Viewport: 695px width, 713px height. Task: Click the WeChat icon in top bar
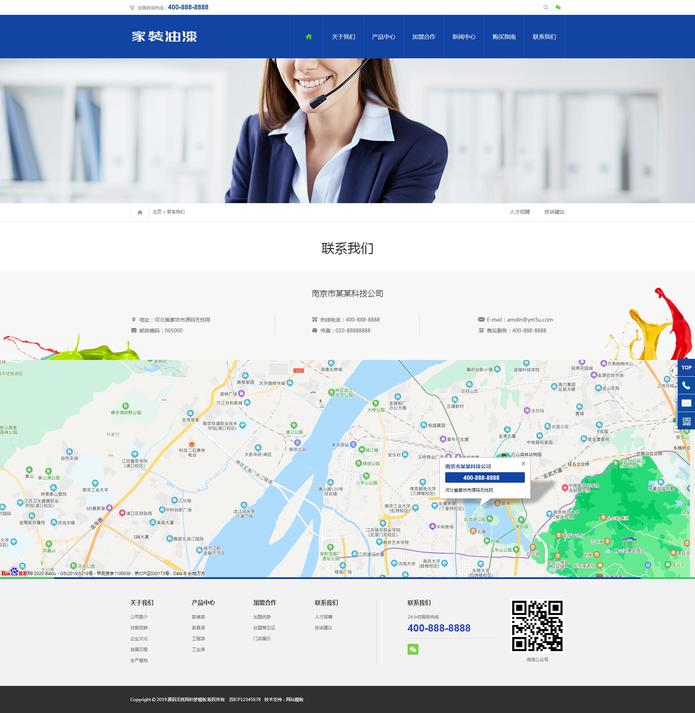pos(558,7)
